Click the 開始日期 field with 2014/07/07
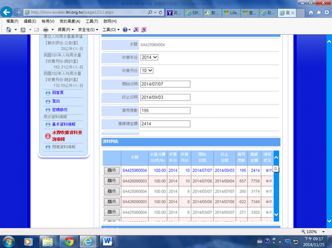This screenshot has height=248, width=332. pyautogui.click(x=165, y=84)
